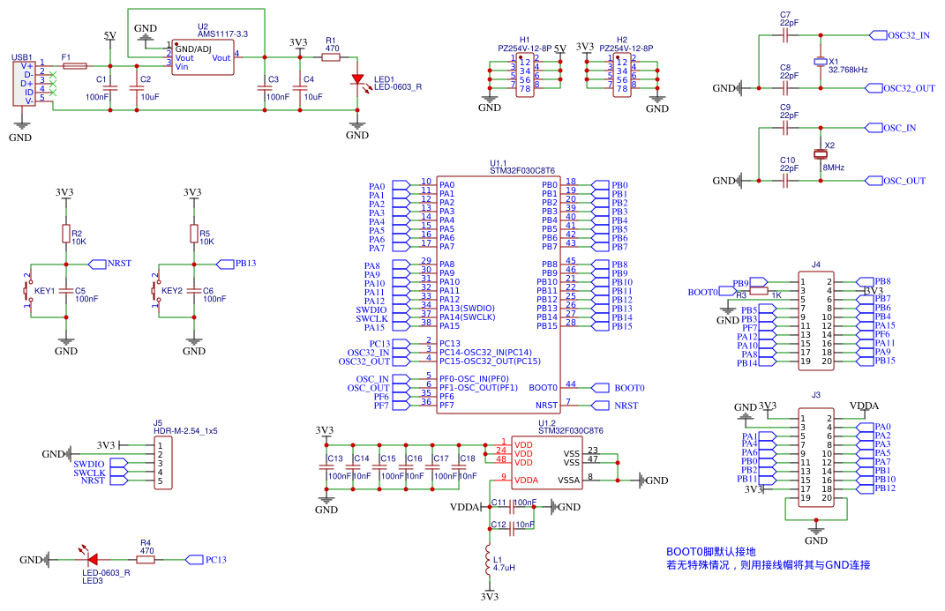Click capacitor C9 symbol
The height and width of the screenshot is (611, 945).
pos(784,128)
